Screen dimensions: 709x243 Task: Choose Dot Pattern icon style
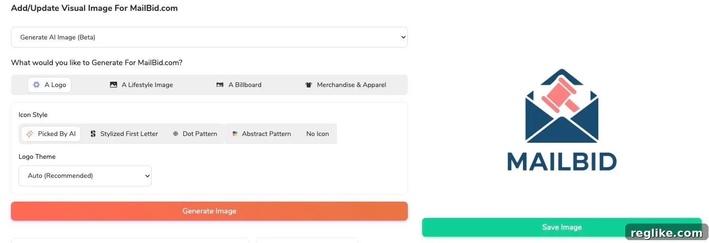195,134
